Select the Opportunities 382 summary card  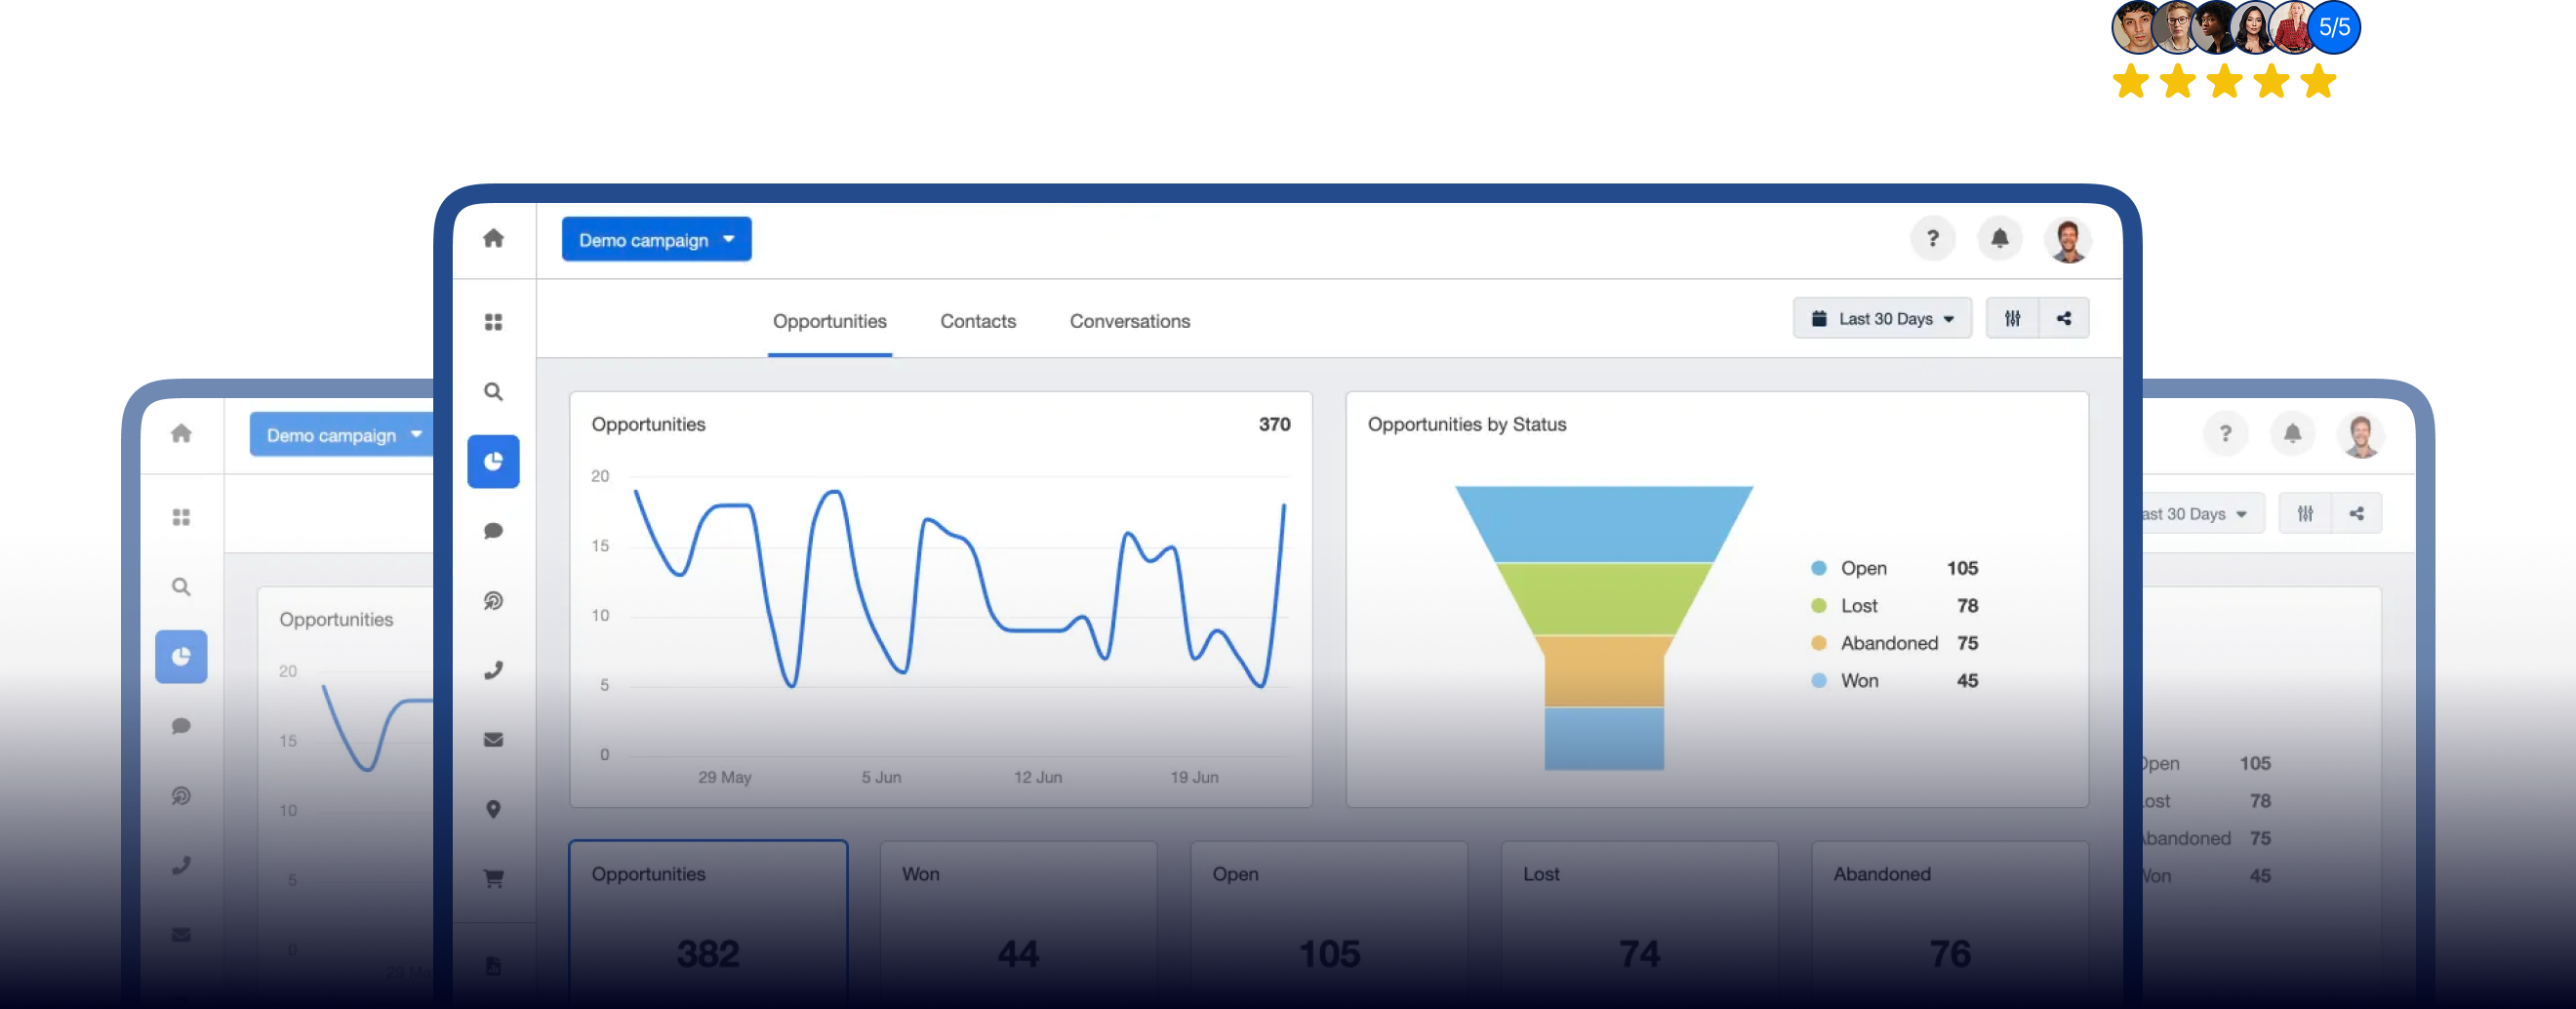708,924
